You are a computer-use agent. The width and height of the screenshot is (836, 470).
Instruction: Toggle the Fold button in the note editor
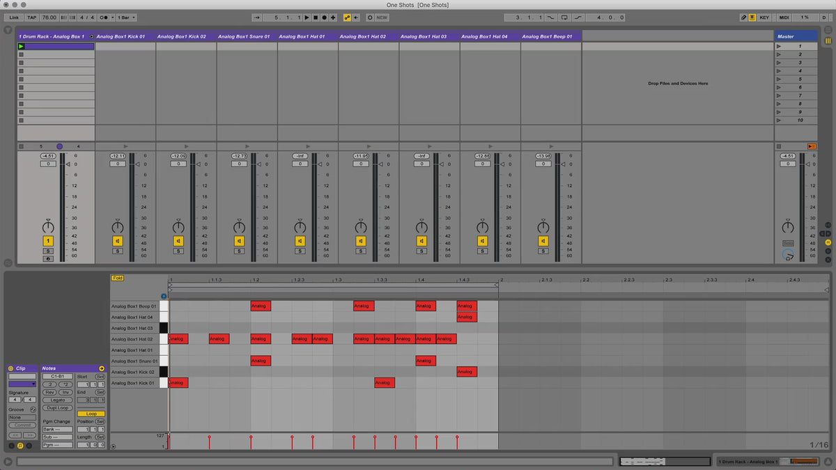tap(117, 278)
